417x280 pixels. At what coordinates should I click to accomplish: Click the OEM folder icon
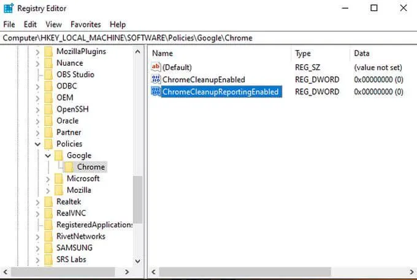48,98
